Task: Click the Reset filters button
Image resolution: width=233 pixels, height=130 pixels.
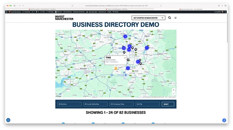Action: [168, 104]
